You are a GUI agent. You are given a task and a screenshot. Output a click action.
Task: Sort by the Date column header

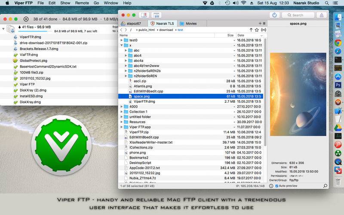250,35
